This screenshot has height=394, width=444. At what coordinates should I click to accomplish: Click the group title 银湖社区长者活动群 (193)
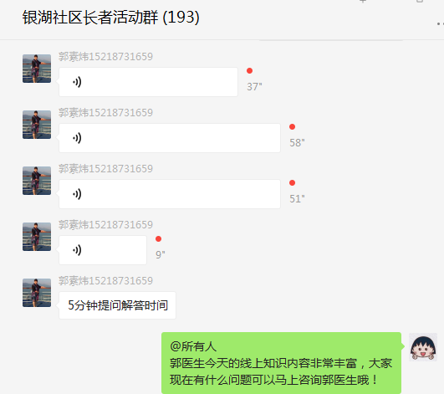pyautogui.click(x=111, y=18)
